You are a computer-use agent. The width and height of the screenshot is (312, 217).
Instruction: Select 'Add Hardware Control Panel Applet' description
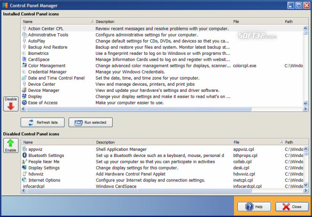(x=131, y=174)
